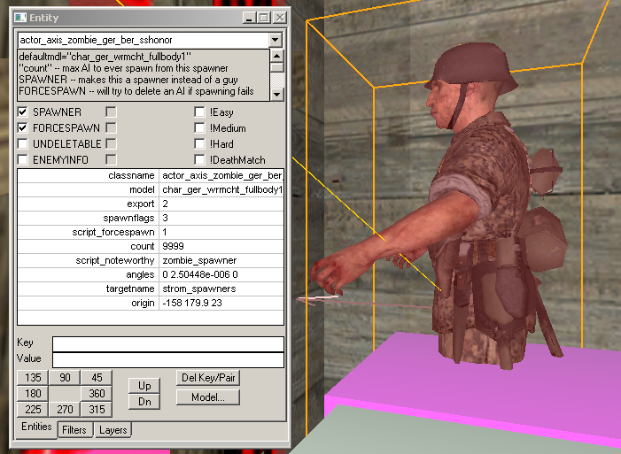
Task: Switch to the Entities tab
Action: [36, 427]
